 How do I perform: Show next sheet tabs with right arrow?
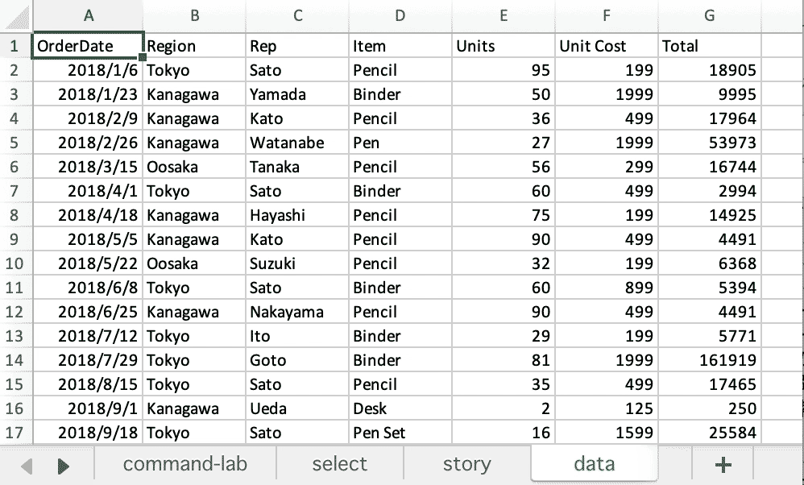pos(63,466)
